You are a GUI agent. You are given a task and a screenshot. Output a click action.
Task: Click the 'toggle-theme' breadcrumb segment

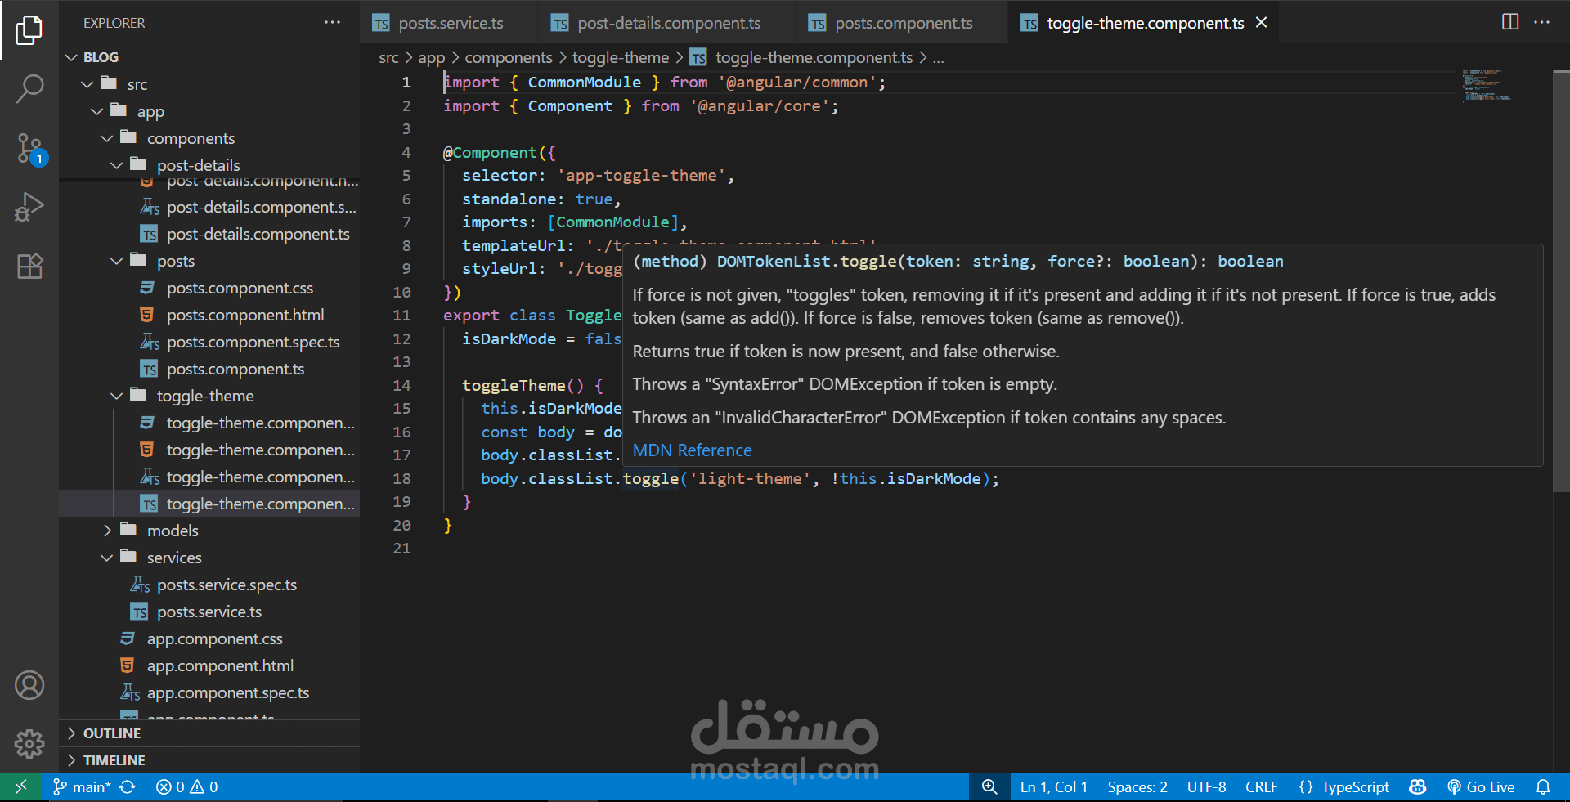tap(621, 57)
